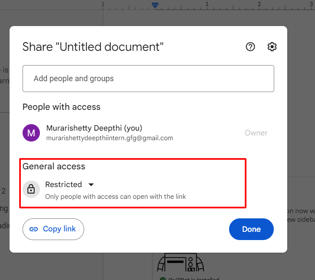Click the murarishettydeepthiintern.gfg@gmail.com email
Screen dimensions: 315x280
pos(109,138)
